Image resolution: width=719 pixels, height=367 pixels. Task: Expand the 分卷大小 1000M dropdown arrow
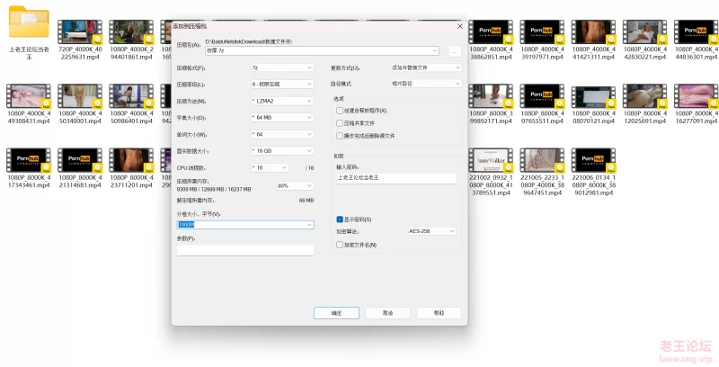pos(309,225)
